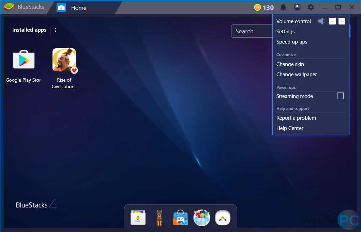Image resolution: width=361 pixels, height=232 pixels.
Task: Click the Home tab icon
Action: [x=61, y=7]
